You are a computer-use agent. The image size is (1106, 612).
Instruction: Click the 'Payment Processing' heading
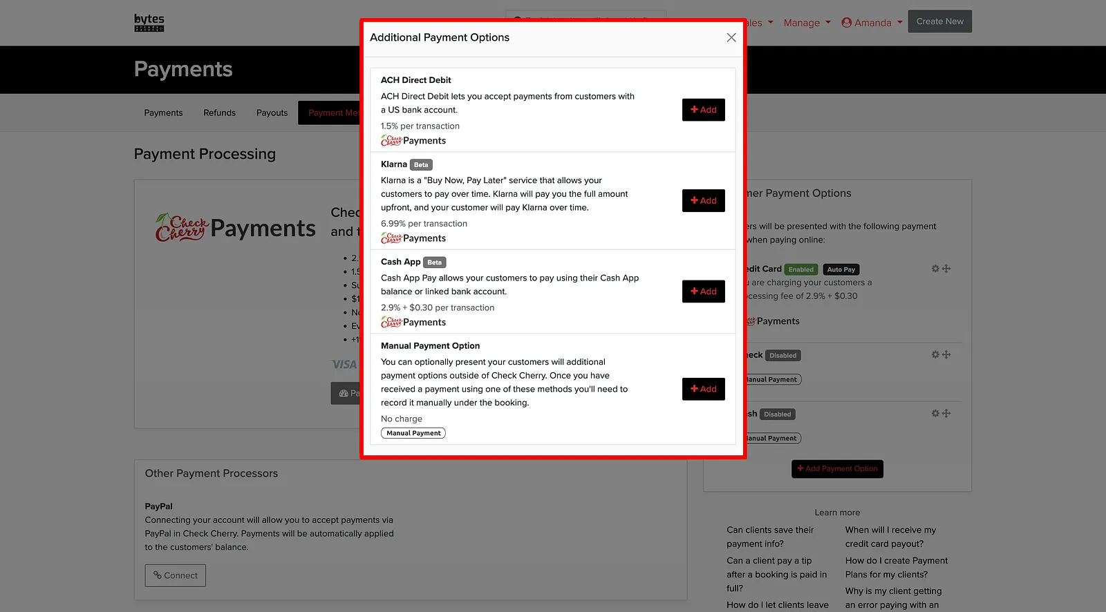[x=205, y=154]
